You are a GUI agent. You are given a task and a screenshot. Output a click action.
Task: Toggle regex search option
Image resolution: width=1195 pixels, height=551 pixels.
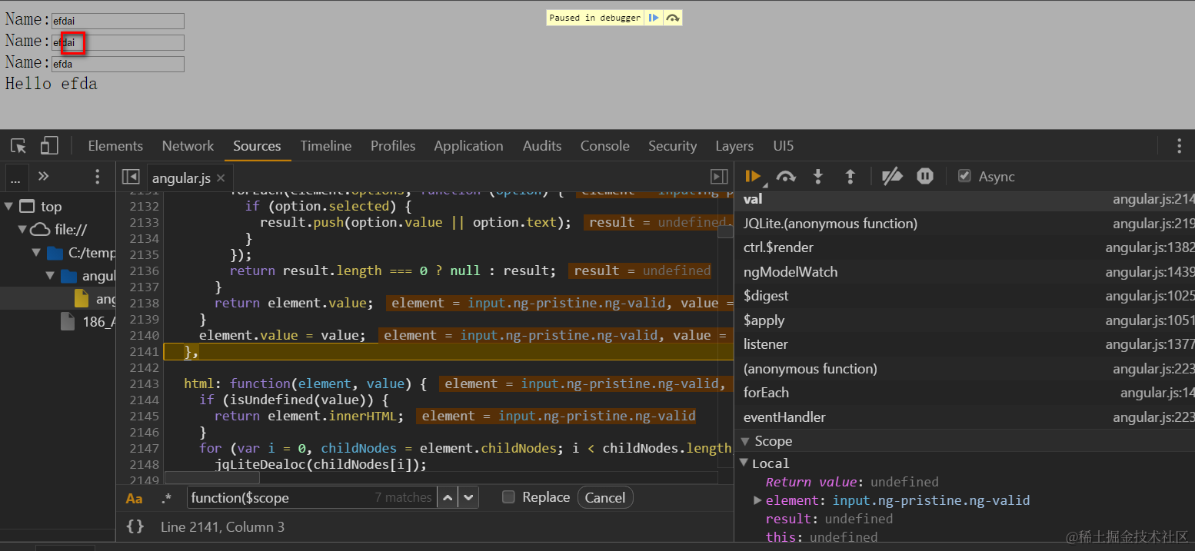click(167, 498)
